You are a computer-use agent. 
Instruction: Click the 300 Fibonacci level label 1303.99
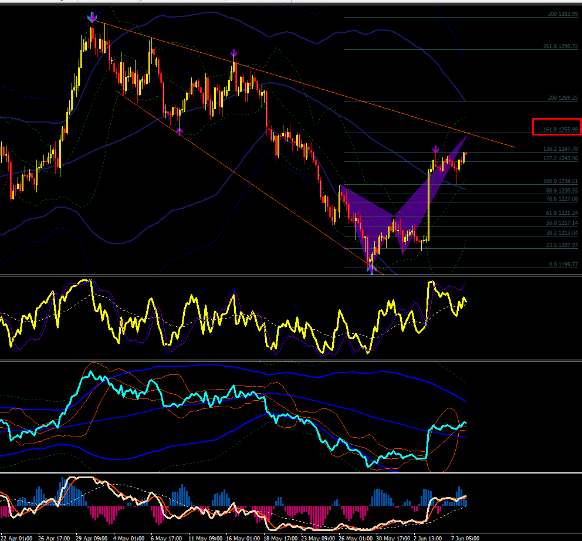click(563, 14)
